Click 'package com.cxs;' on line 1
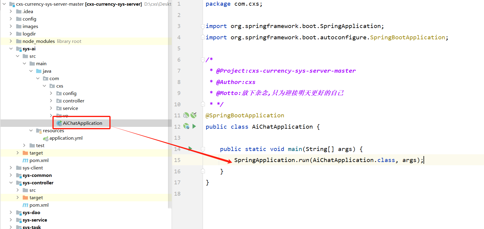This screenshot has height=229, width=484. [x=234, y=4]
